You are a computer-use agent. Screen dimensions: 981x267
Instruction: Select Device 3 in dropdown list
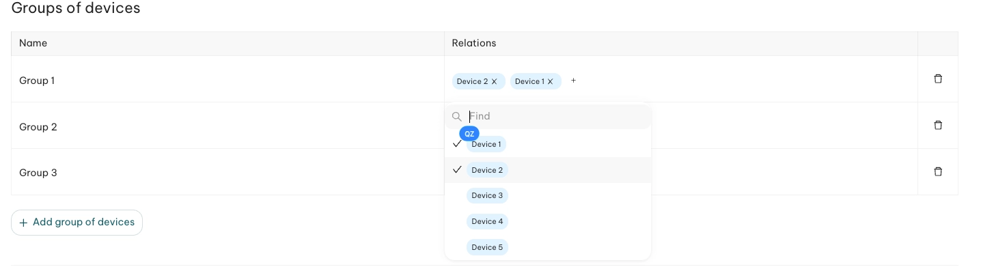(x=548, y=196)
